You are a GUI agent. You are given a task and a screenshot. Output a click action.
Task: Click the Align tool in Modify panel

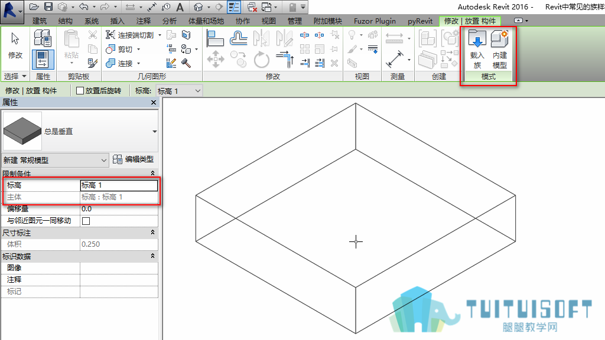[215, 38]
